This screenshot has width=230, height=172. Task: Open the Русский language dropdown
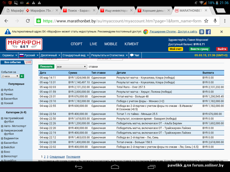(x=29, y=55)
